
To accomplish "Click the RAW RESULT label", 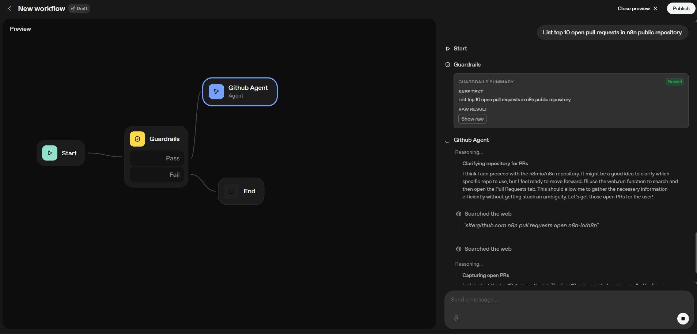I will point(473,109).
